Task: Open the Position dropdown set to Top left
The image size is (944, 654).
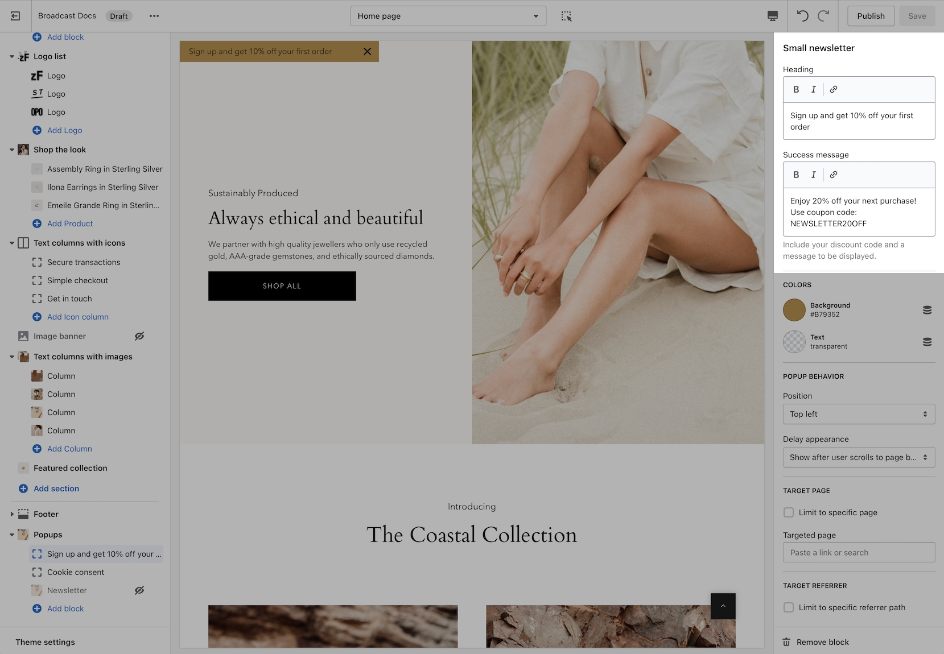Action: click(x=859, y=414)
